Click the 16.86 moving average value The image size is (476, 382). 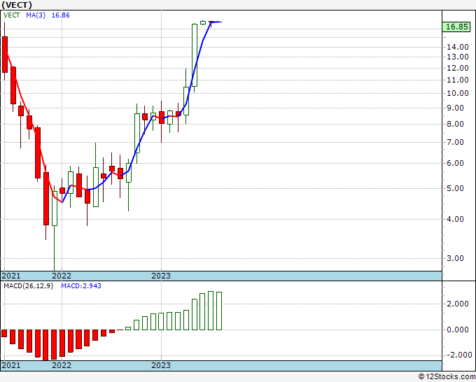(x=60, y=15)
